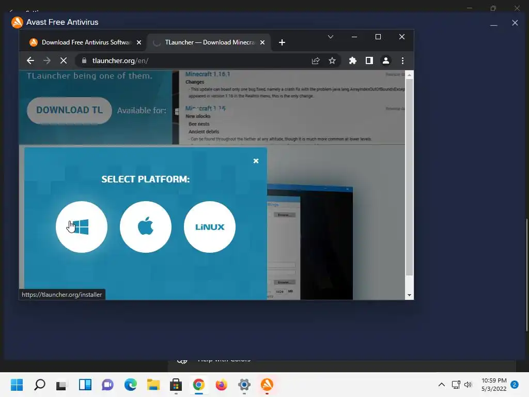Open notification badge showing 2
The image size is (529, 397).
point(515,385)
